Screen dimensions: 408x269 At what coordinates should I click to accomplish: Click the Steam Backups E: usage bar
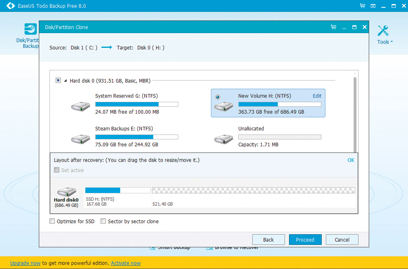(x=137, y=137)
